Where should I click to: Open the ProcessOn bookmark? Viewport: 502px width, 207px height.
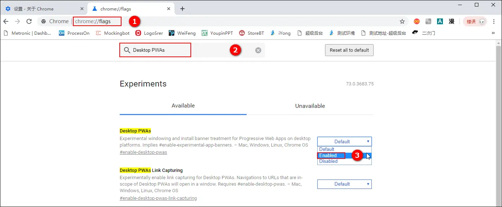pyautogui.click(x=74, y=33)
